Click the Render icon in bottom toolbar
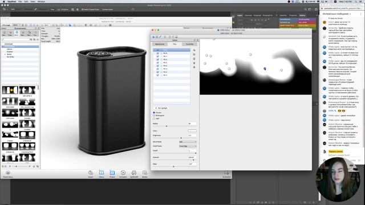The width and height of the screenshot is (365, 205). pyautogui.click(x=145, y=174)
